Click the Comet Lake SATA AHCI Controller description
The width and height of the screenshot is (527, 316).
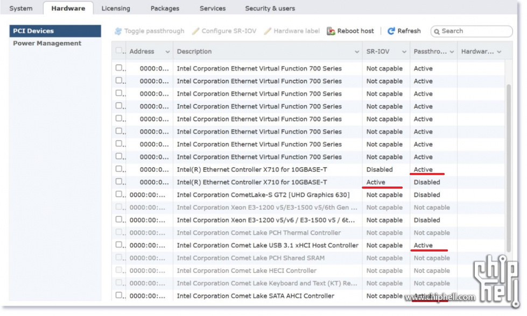tap(256, 296)
